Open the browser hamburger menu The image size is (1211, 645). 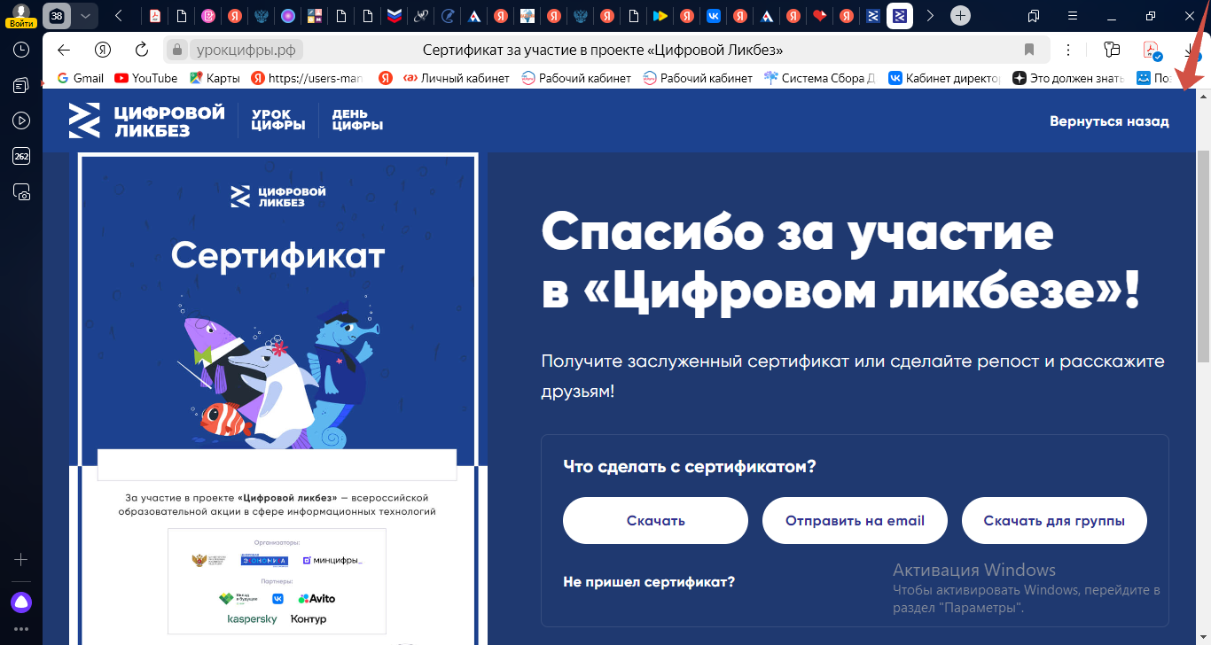(1073, 15)
